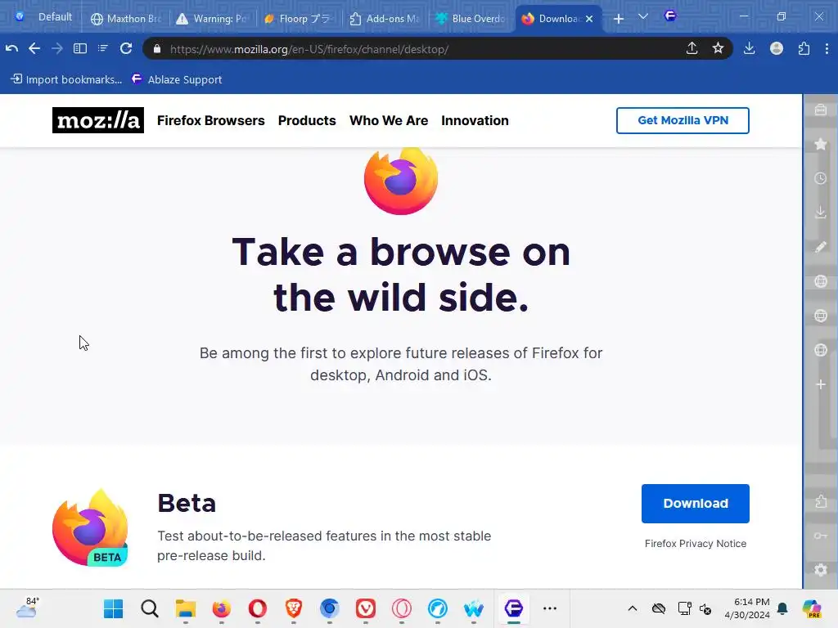Bookmark this page with star icon
This screenshot has width=838, height=628.
(x=718, y=48)
